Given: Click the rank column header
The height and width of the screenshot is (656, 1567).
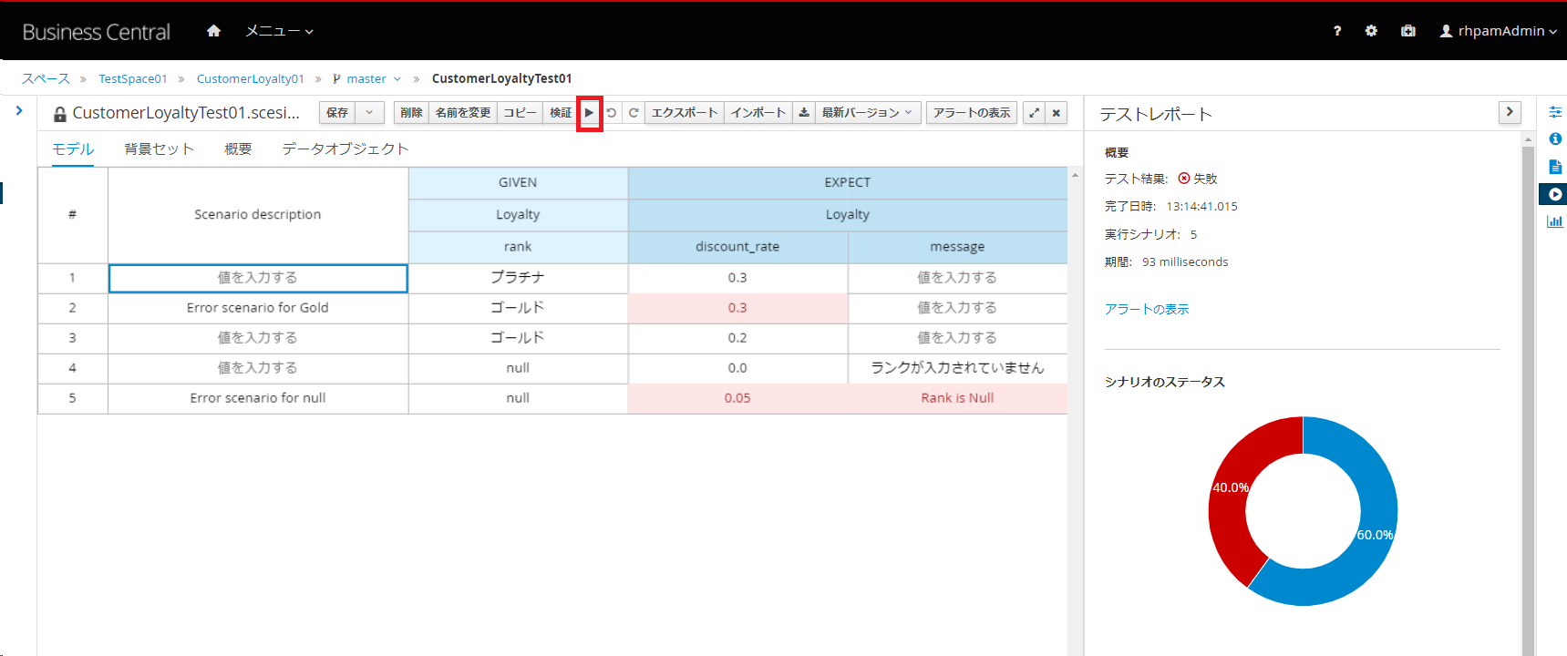Looking at the screenshot, I should point(518,247).
